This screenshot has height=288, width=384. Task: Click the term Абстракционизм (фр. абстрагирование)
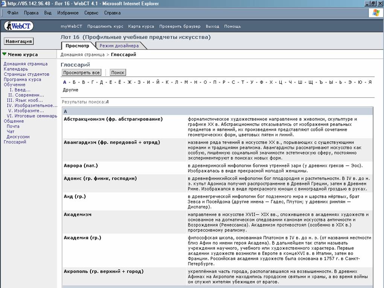click(113, 119)
